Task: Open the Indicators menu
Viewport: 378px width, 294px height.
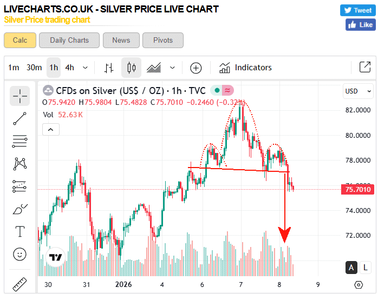Action: [x=245, y=68]
